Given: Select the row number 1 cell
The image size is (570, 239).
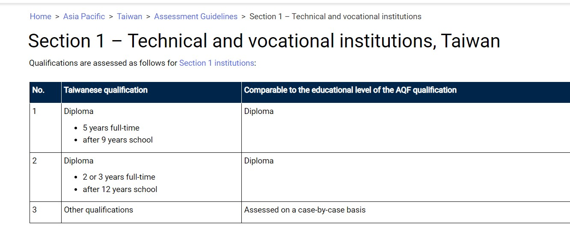Looking at the screenshot, I should tap(45, 128).
